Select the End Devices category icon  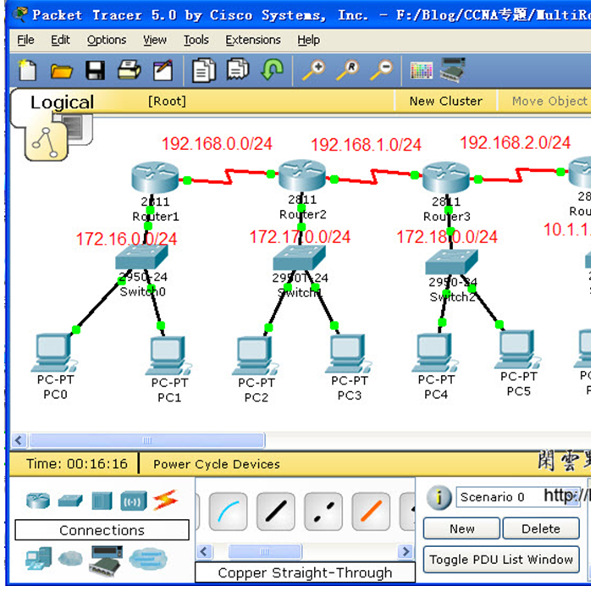click(x=39, y=558)
